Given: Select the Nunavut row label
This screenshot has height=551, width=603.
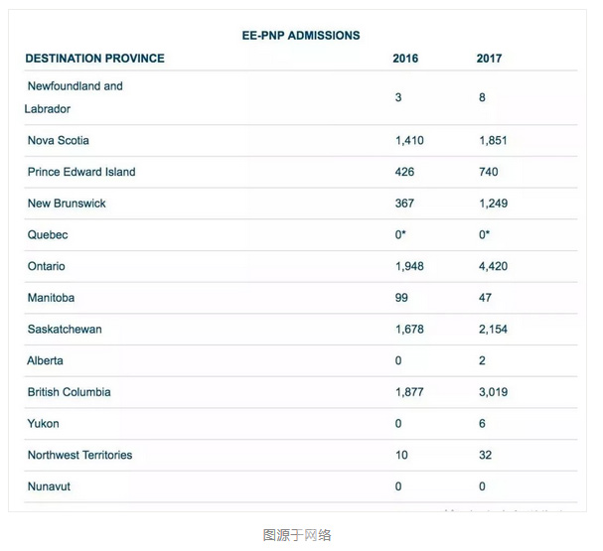Looking at the screenshot, I should [49, 486].
